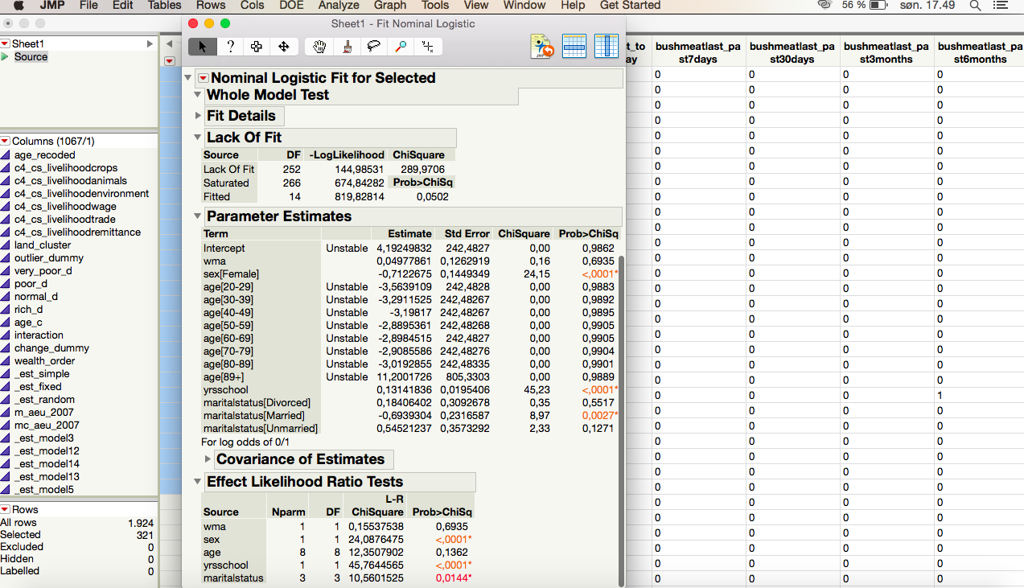Open the Analyze menu
The width and height of the screenshot is (1024, 588).
pyautogui.click(x=339, y=6)
